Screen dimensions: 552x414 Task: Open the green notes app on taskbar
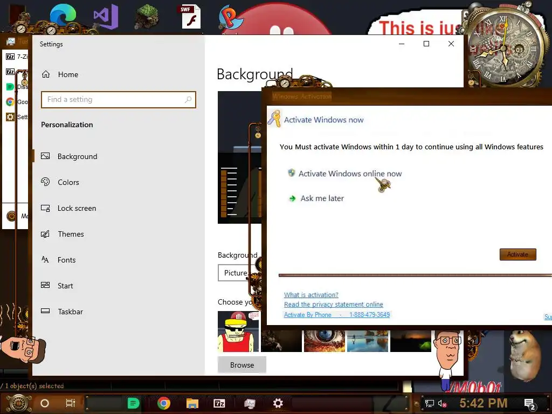pos(134,403)
